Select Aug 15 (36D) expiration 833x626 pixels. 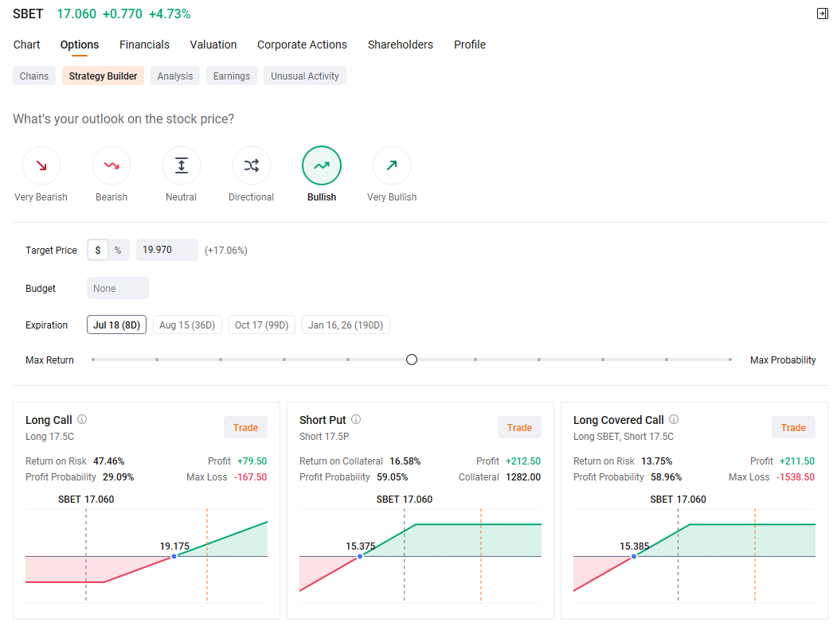coord(187,325)
